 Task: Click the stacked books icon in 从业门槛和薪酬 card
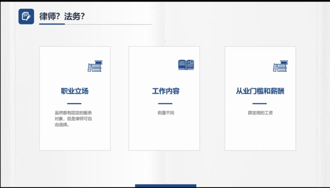pyautogui.click(x=280, y=66)
